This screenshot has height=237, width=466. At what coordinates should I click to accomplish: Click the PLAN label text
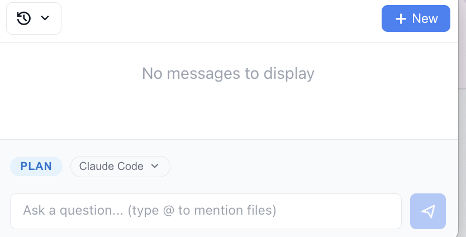pos(36,167)
